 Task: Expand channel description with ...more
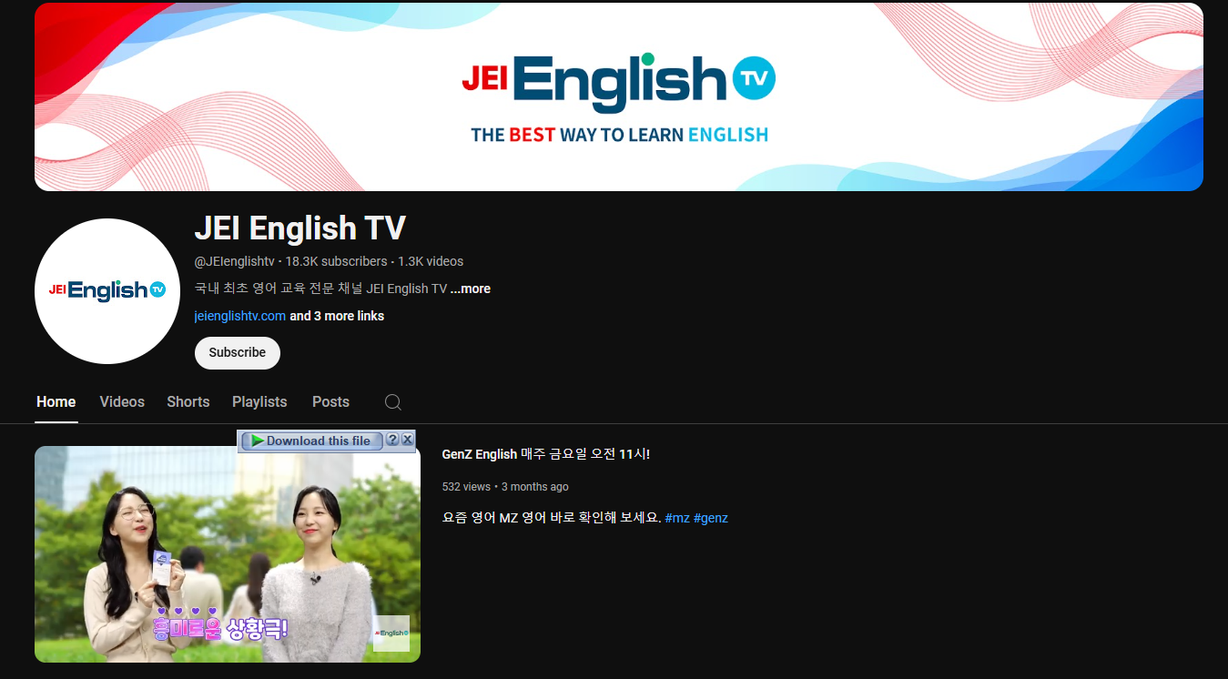(x=471, y=289)
